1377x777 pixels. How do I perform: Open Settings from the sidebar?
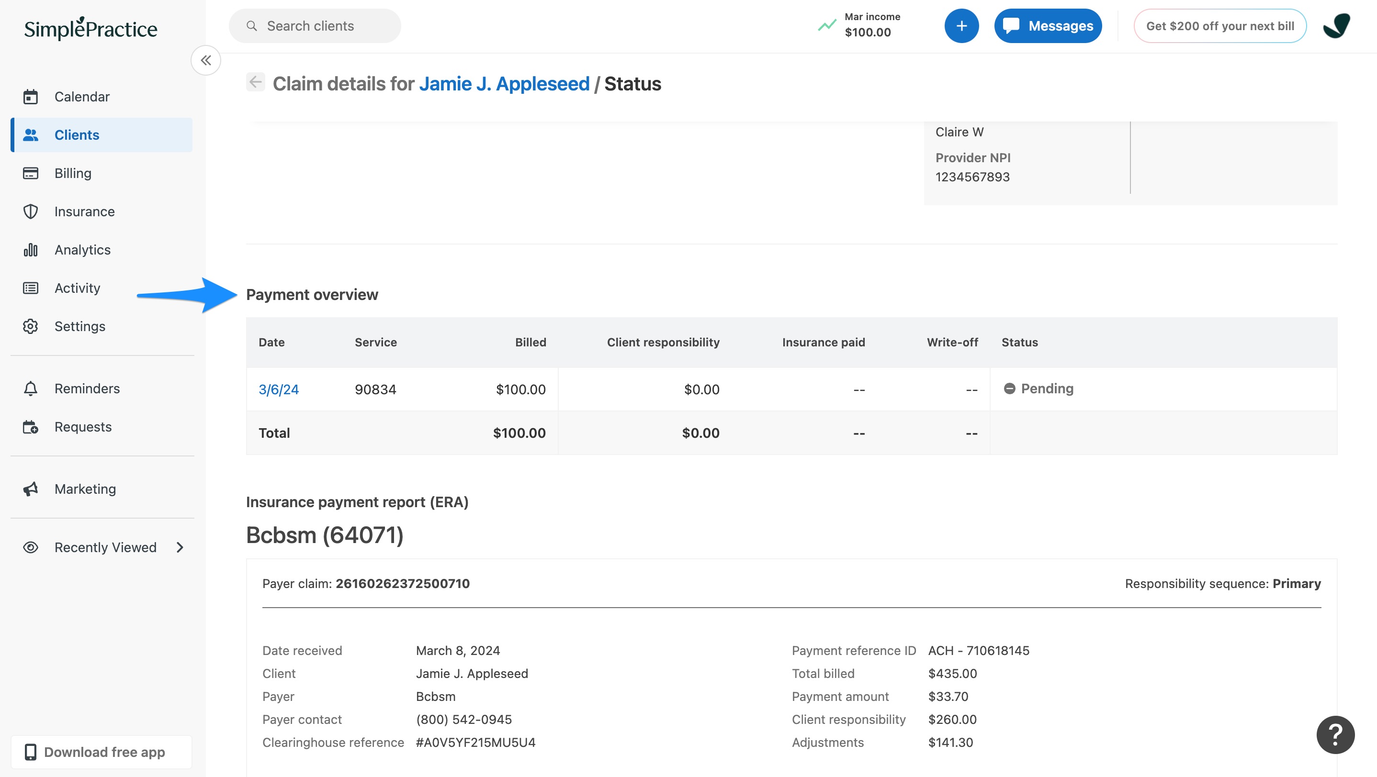(x=102, y=326)
